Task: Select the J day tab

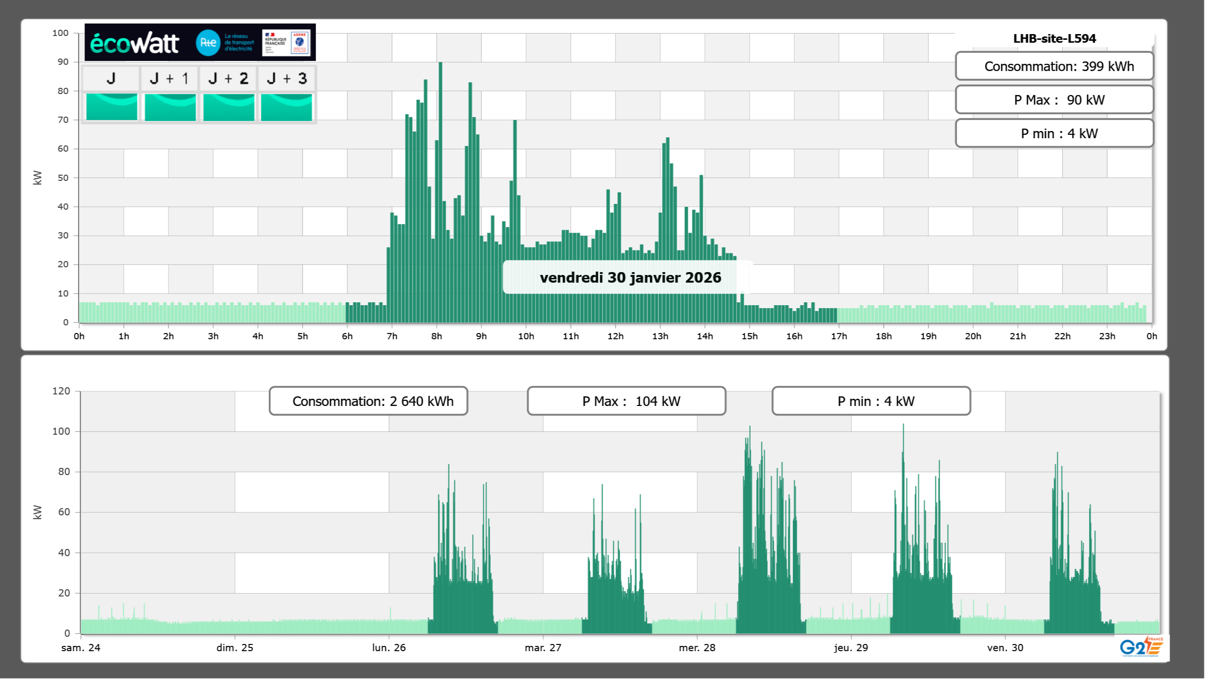Action: (111, 78)
